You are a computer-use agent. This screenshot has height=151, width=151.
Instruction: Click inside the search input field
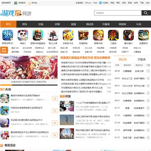[x=118, y=13]
